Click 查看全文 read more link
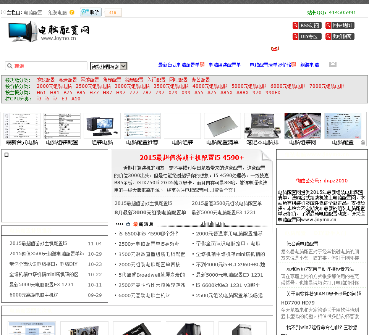Image resolution: width=369 pixels, height=335 pixels. 224,190
